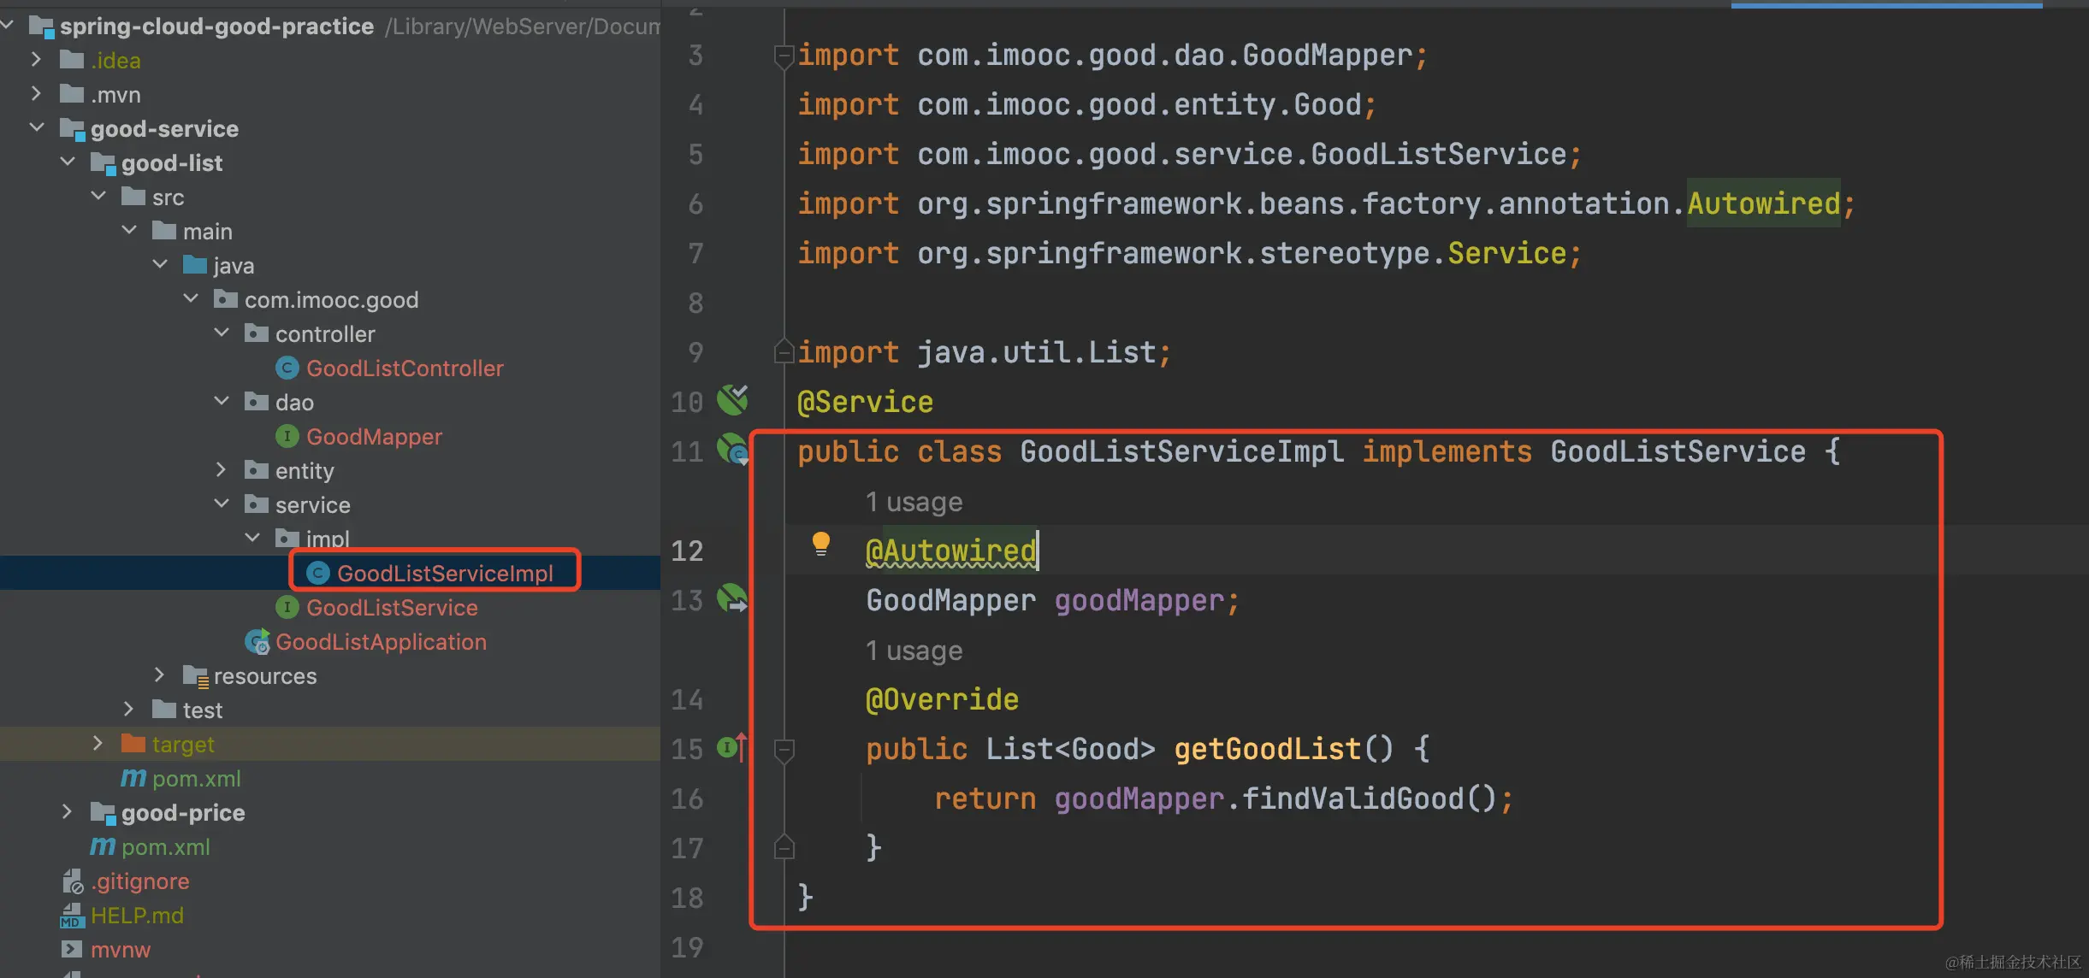2089x978 pixels.
Task: Open good-list pom.xml Maven file
Action: click(x=196, y=779)
